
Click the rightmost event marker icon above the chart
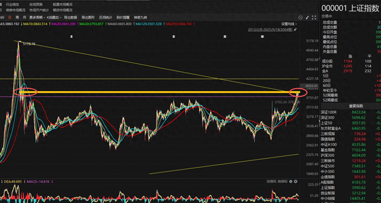coord(262,36)
